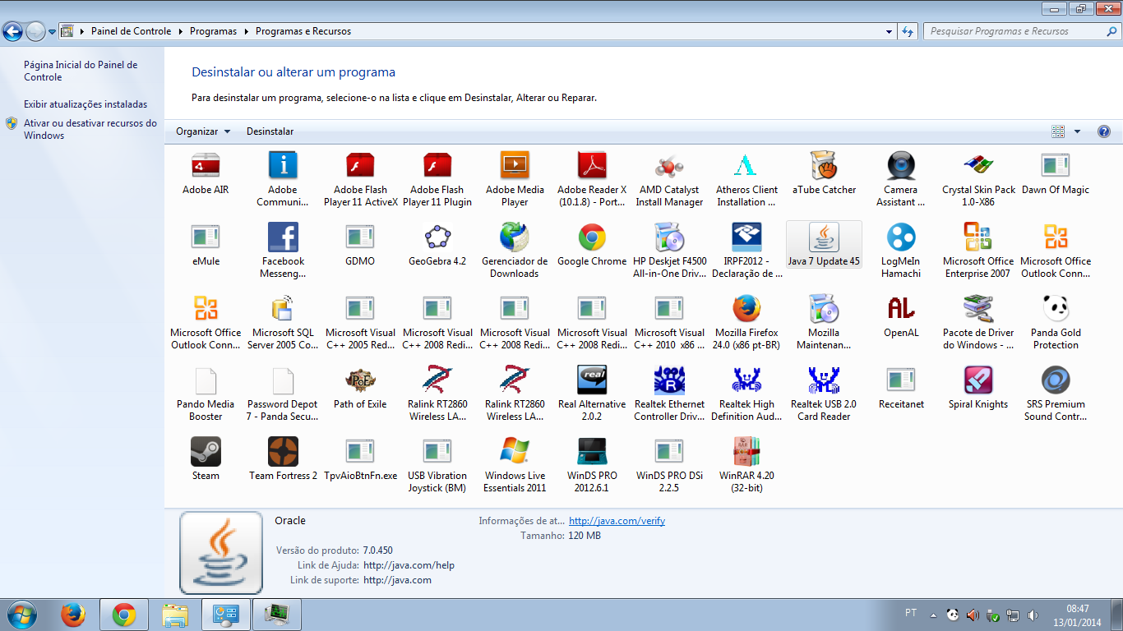Select Steam in the program list
Image resolution: width=1123 pixels, height=631 pixels.
click(x=206, y=459)
